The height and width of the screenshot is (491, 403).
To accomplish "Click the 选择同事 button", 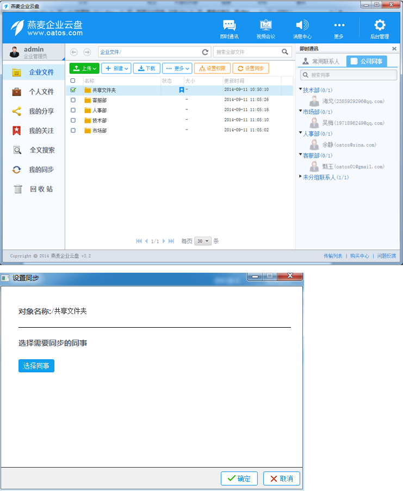I will pyautogui.click(x=36, y=366).
